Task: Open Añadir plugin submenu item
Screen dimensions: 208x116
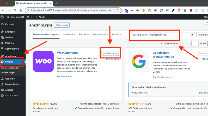Action: [x=8, y=73]
